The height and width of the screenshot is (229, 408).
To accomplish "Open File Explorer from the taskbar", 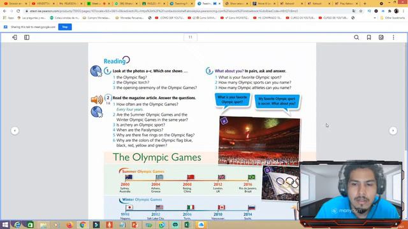I will 43,225.
